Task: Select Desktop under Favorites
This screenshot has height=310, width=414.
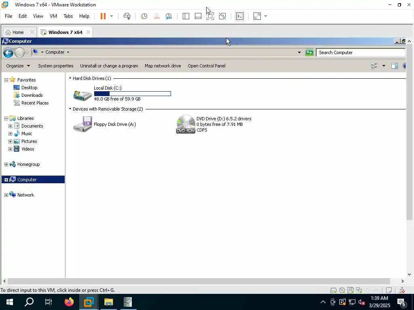Action: point(29,88)
